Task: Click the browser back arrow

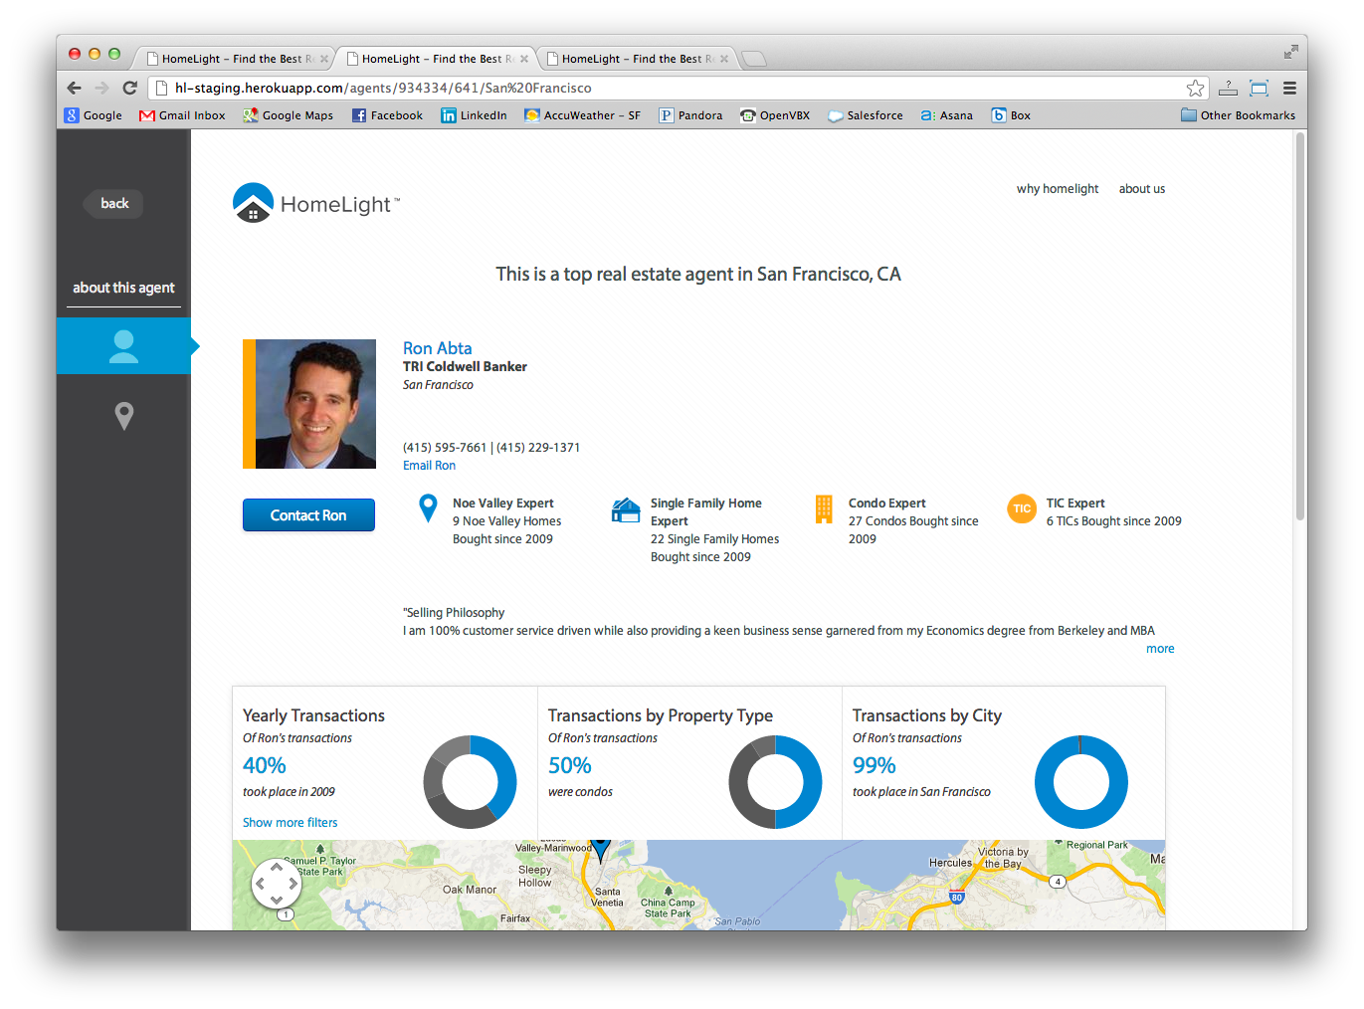Action: (75, 88)
